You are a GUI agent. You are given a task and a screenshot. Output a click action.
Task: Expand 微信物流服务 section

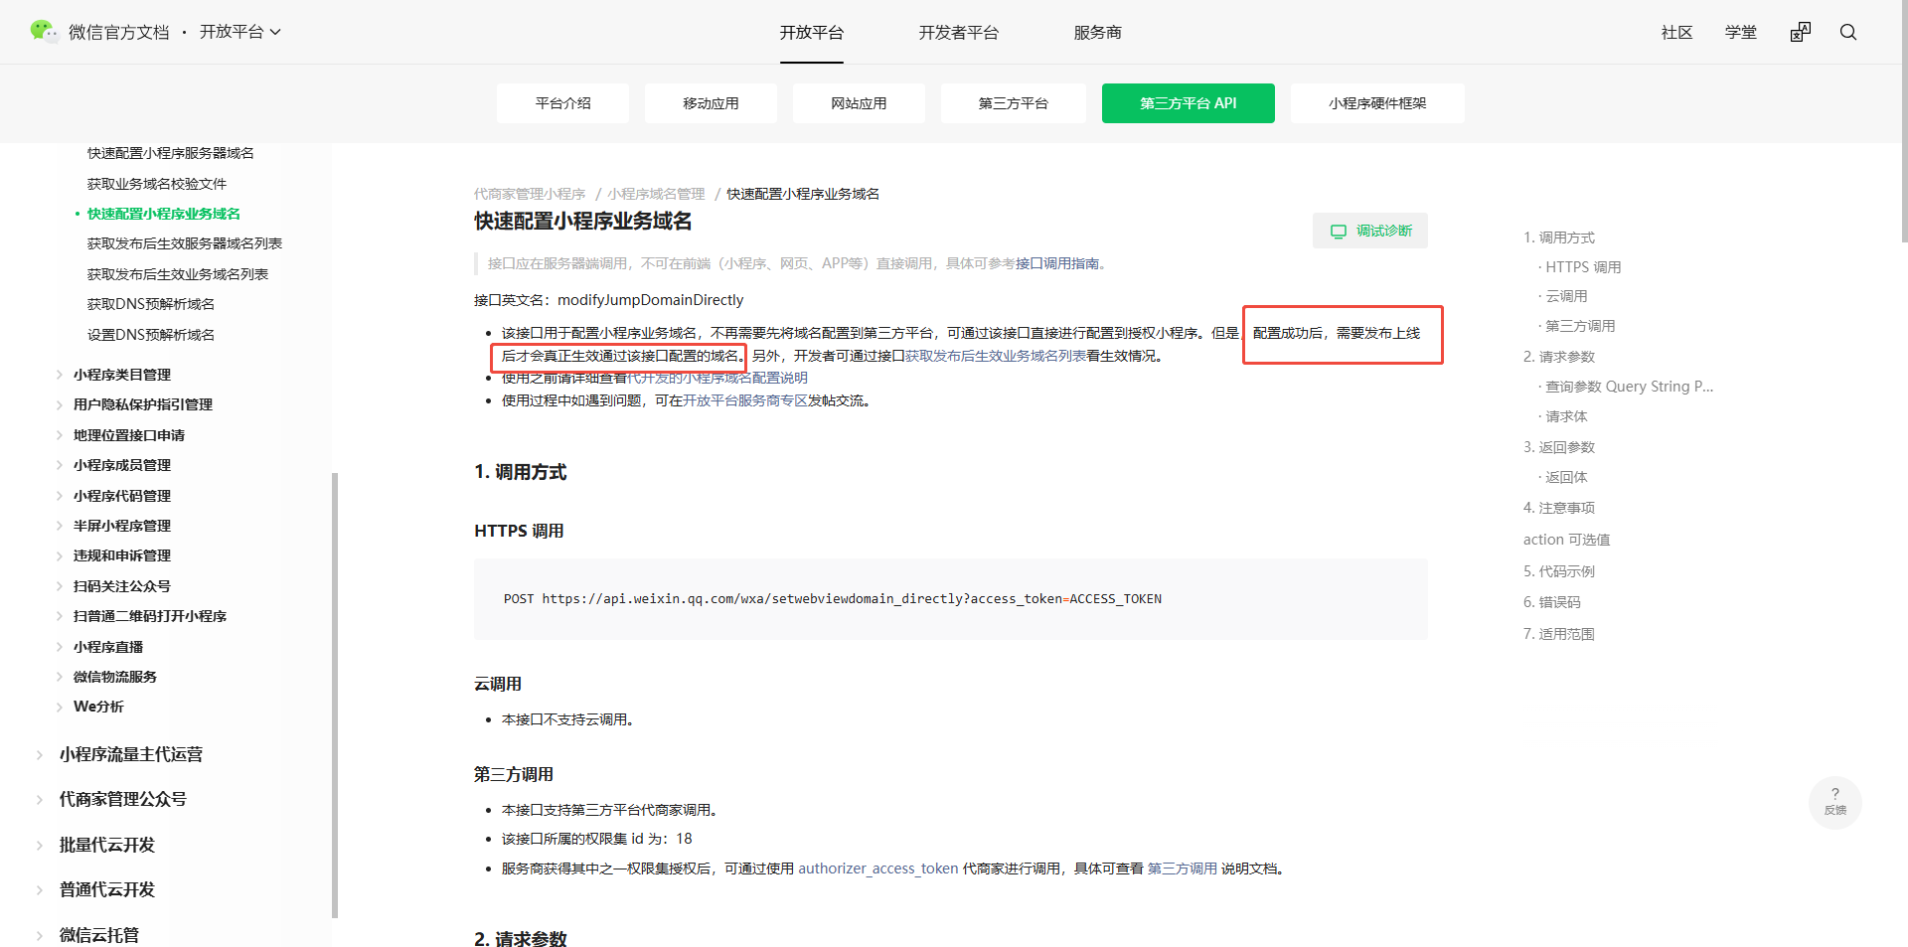tap(115, 677)
